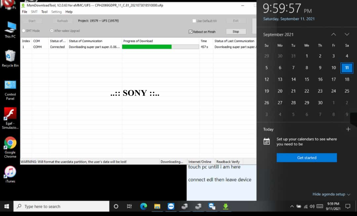Image resolution: width=357 pixels, height=216 pixels.
Task: Select September 15 in calendar
Action: [x=307, y=79]
